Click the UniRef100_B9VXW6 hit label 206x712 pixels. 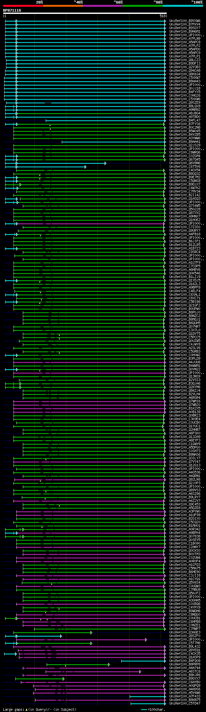[x=185, y=21]
